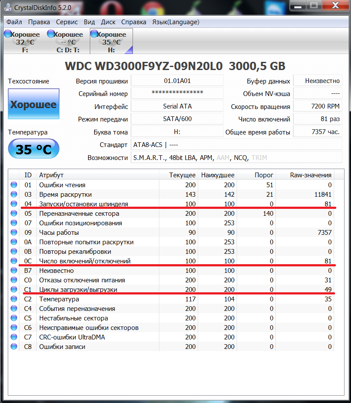This screenshot has width=351, height=403.
Task: Click the CrystalDiskInfo title bar icon
Action: [x=7, y=7]
